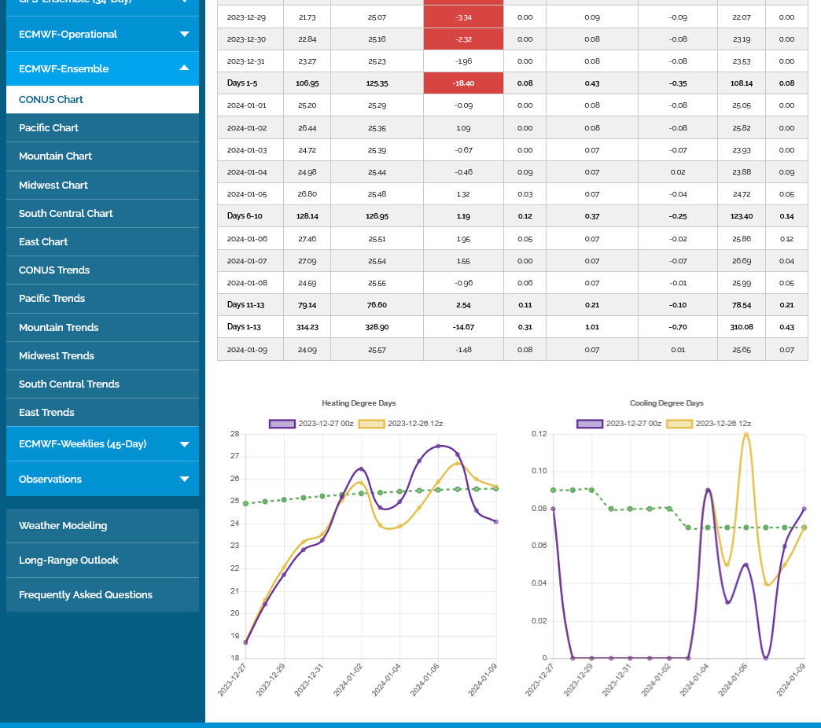Screen dimensions: 821x728
Task: Expand the ECMWF-Operational menu arrow
Action: [x=184, y=34]
